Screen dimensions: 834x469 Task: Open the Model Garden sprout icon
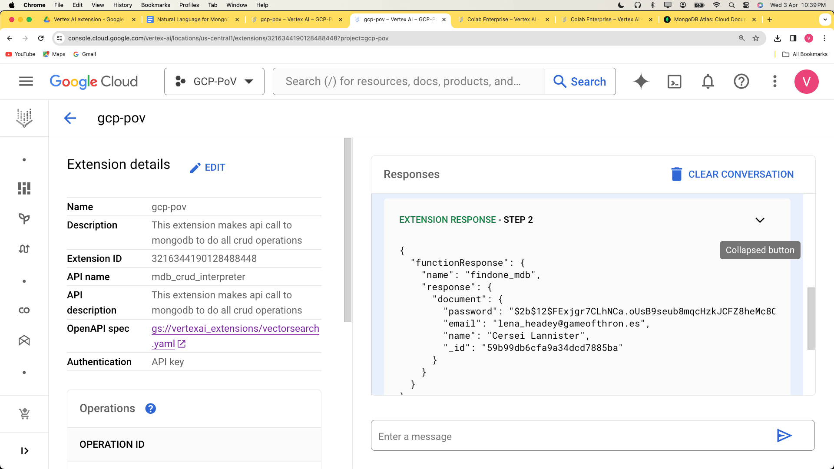click(24, 218)
